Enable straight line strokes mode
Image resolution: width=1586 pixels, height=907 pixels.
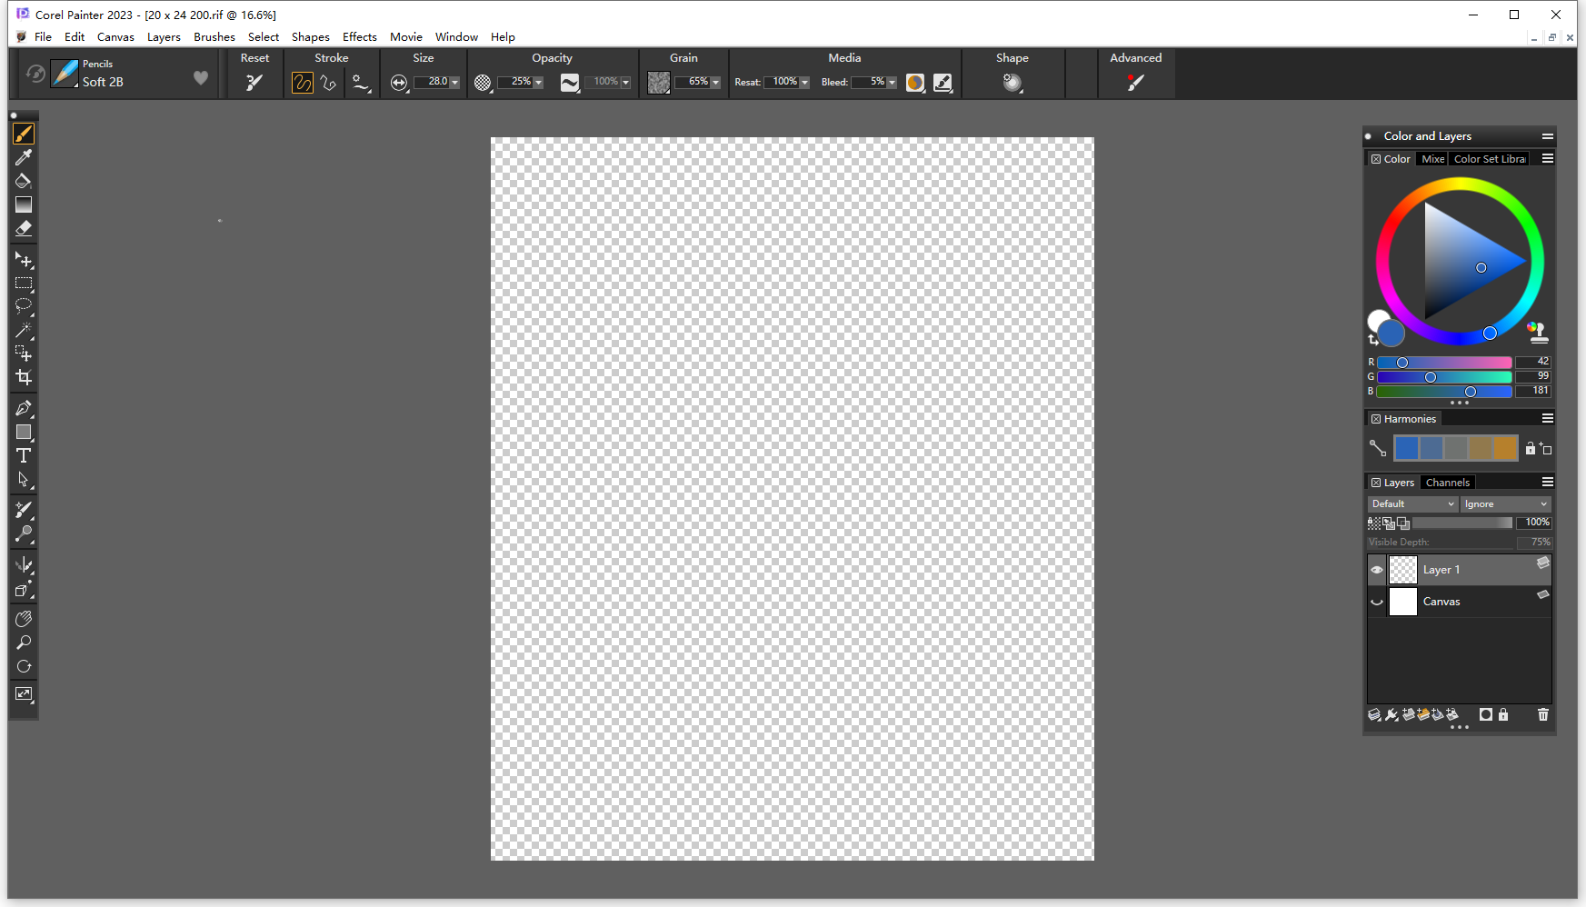(x=329, y=83)
